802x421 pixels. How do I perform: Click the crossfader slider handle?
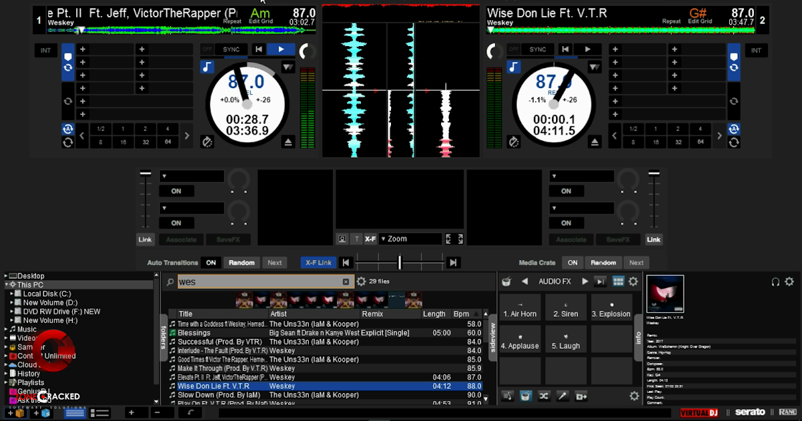coord(400,263)
